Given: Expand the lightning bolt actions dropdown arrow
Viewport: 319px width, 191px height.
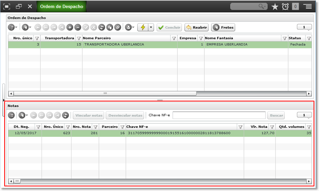Looking at the screenshot, I should pyautogui.click(x=151, y=27).
